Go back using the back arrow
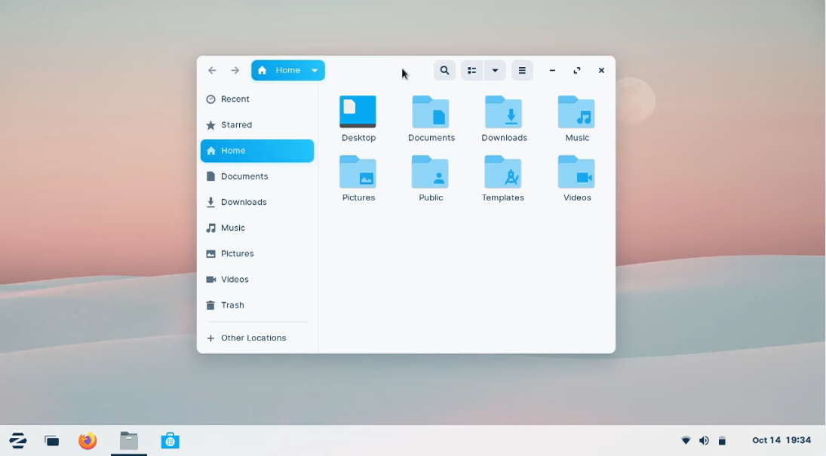The width and height of the screenshot is (826, 456). pyautogui.click(x=212, y=70)
